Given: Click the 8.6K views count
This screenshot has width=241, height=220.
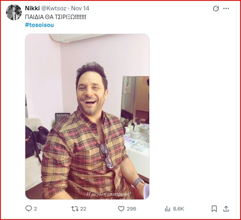Looking at the screenshot, I should pyautogui.click(x=178, y=209).
